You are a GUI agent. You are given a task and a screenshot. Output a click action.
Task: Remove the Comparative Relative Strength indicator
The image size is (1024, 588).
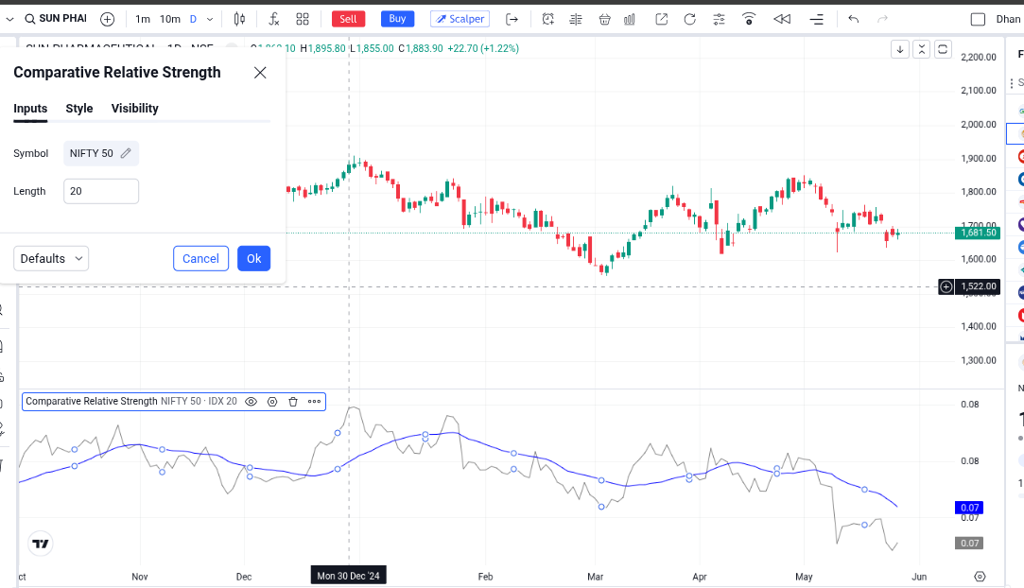[293, 402]
